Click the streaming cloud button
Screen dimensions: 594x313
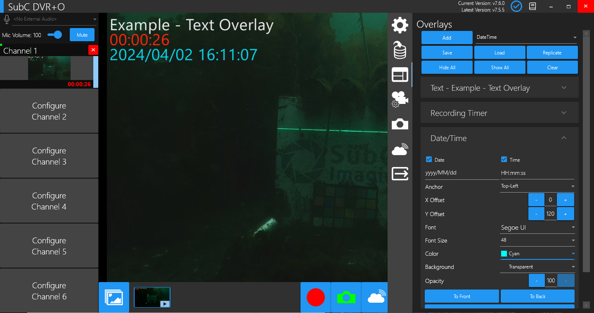click(375, 297)
